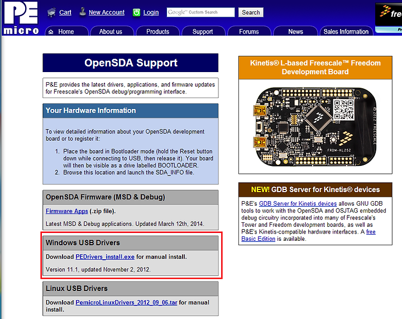The image size is (402, 319).
Task: Click Kinetis L-based Freescale Freedom Development Board title
Action: (315, 68)
